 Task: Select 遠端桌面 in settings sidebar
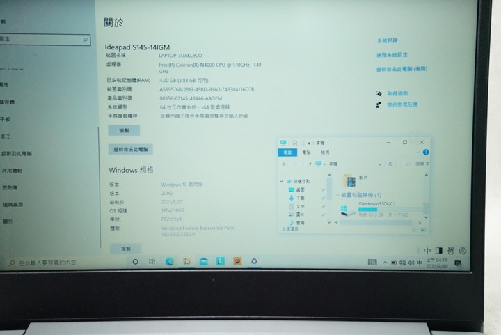[x=13, y=205]
